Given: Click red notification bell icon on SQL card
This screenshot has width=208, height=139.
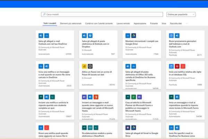Looking at the screenshot, I should coord(183,66).
